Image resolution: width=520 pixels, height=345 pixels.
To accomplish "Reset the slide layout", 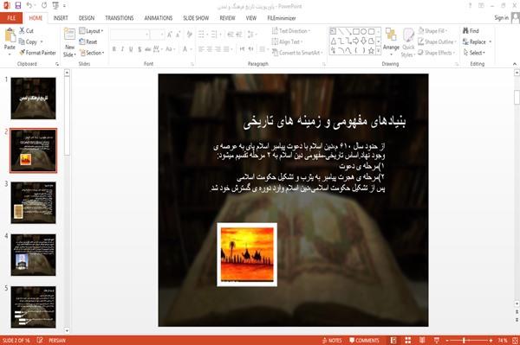I will (88, 42).
